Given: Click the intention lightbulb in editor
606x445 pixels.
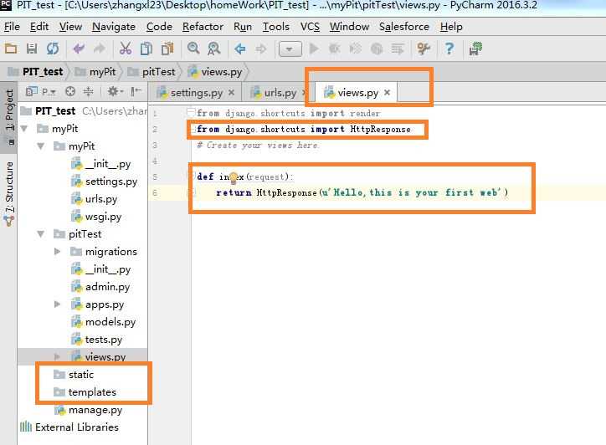Looking at the screenshot, I should 234,177.
